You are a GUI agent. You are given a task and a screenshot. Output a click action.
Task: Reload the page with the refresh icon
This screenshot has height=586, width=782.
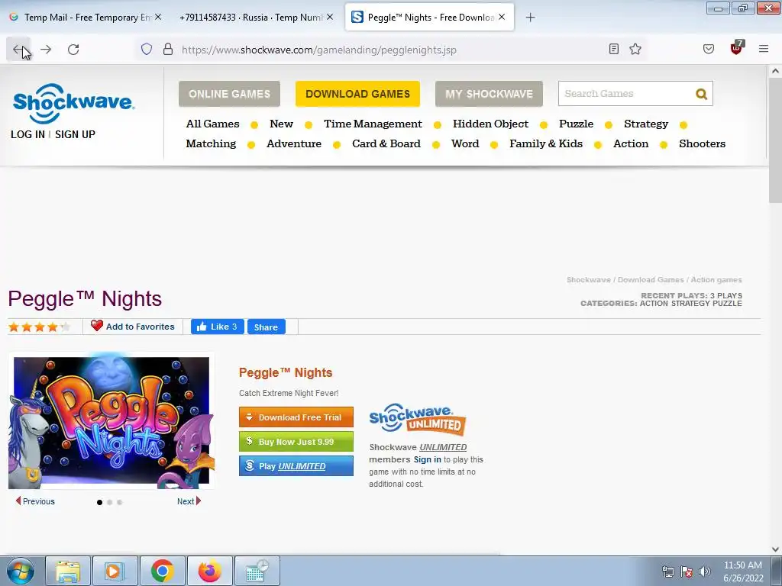tap(73, 50)
